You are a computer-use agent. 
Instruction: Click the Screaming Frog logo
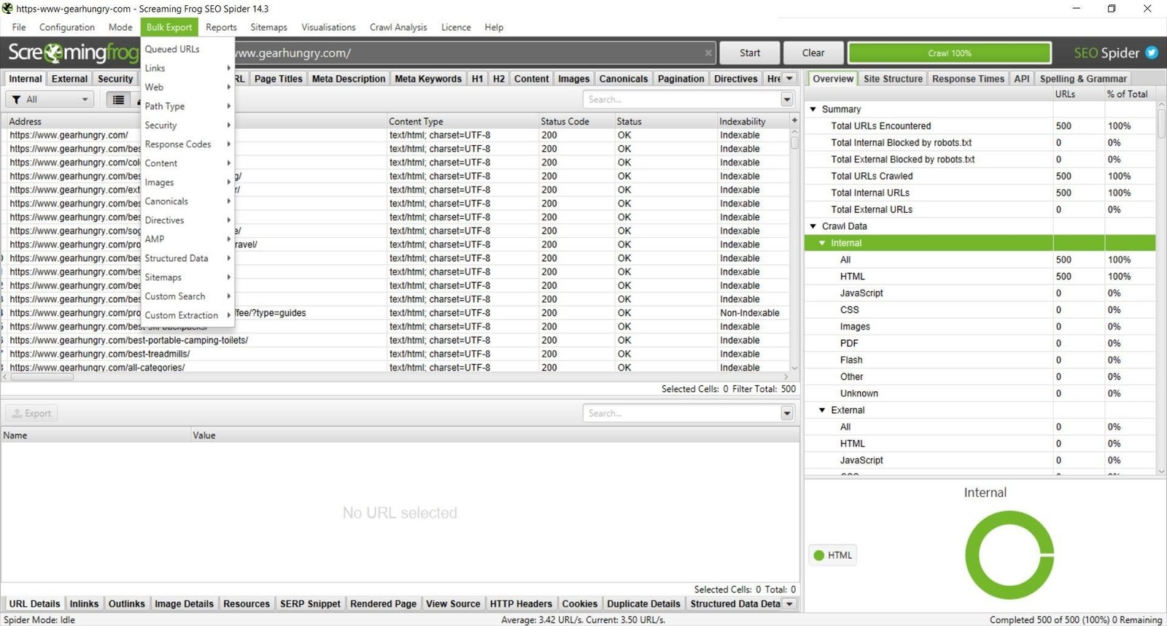73,53
